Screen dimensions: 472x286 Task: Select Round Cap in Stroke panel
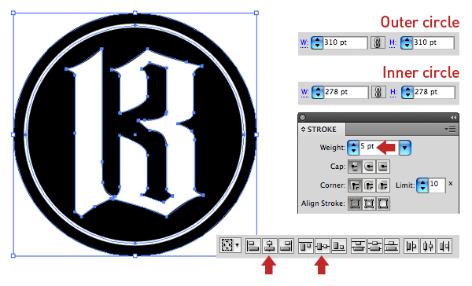[x=369, y=167]
